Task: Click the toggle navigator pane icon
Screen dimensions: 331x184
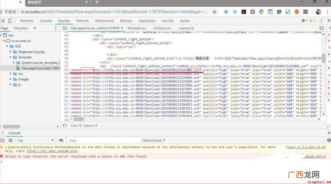Action: coord(65,28)
